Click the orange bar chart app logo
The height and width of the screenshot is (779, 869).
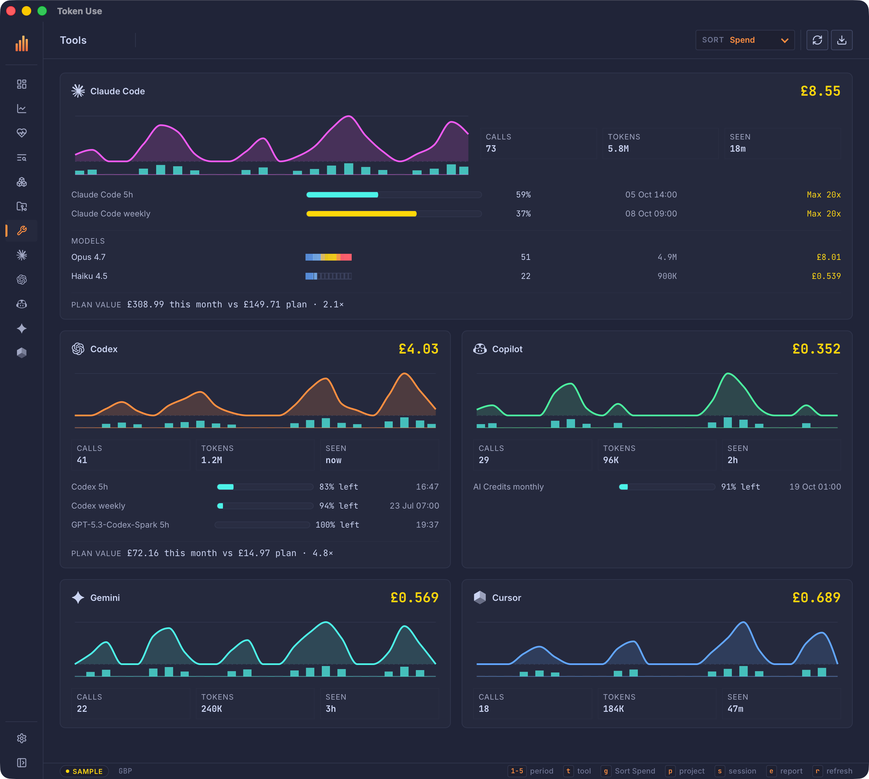pos(22,43)
